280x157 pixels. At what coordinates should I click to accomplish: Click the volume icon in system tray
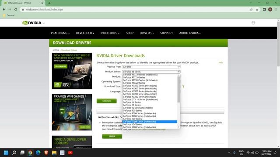[252, 153]
